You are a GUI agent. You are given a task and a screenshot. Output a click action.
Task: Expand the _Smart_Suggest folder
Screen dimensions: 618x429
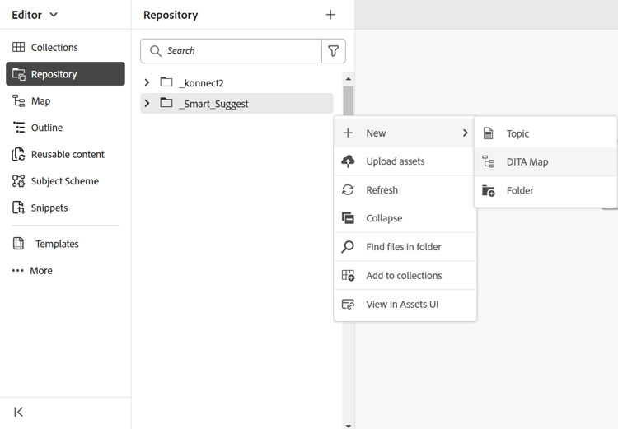point(147,104)
